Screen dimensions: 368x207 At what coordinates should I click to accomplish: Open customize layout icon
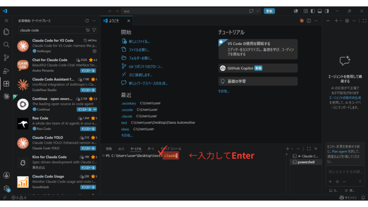[305, 11]
